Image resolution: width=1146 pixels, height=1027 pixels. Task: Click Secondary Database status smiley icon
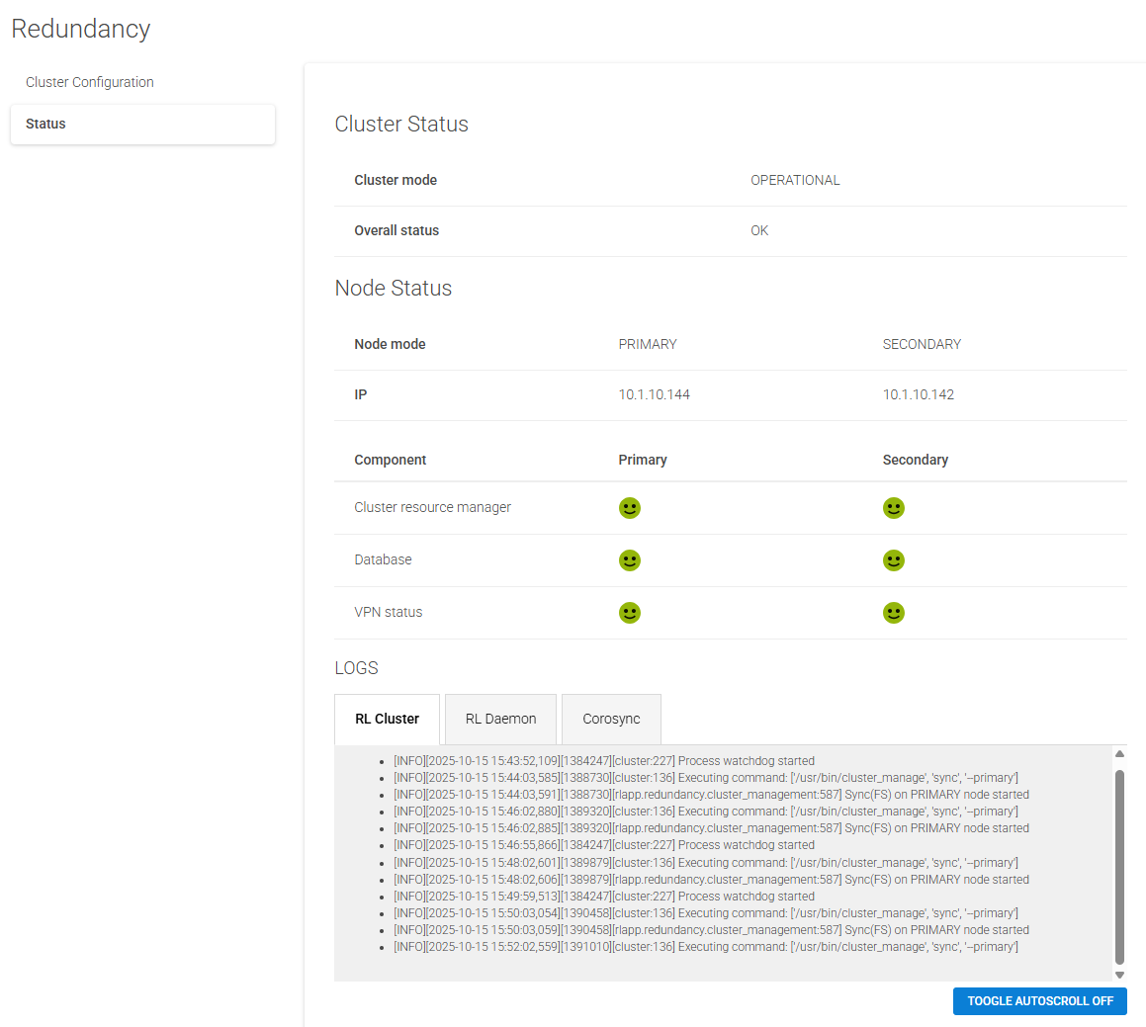click(x=894, y=560)
